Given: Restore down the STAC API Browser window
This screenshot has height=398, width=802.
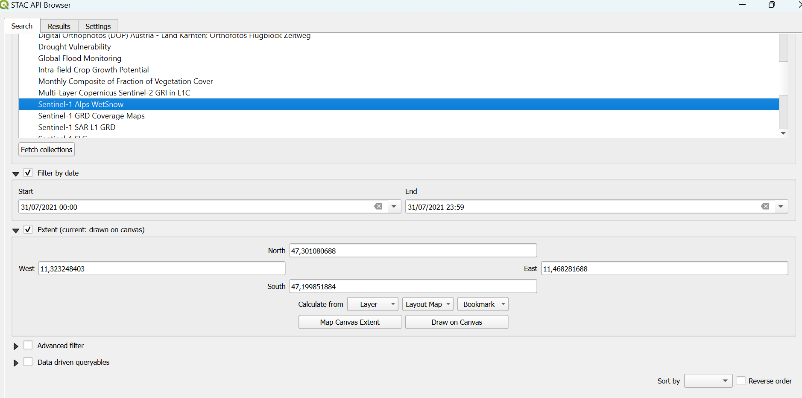Looking at the screenshot, I should (x=772, y=5).
